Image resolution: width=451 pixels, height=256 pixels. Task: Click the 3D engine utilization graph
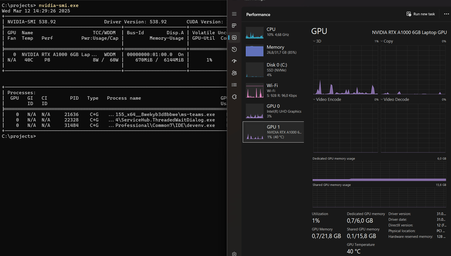345,70
